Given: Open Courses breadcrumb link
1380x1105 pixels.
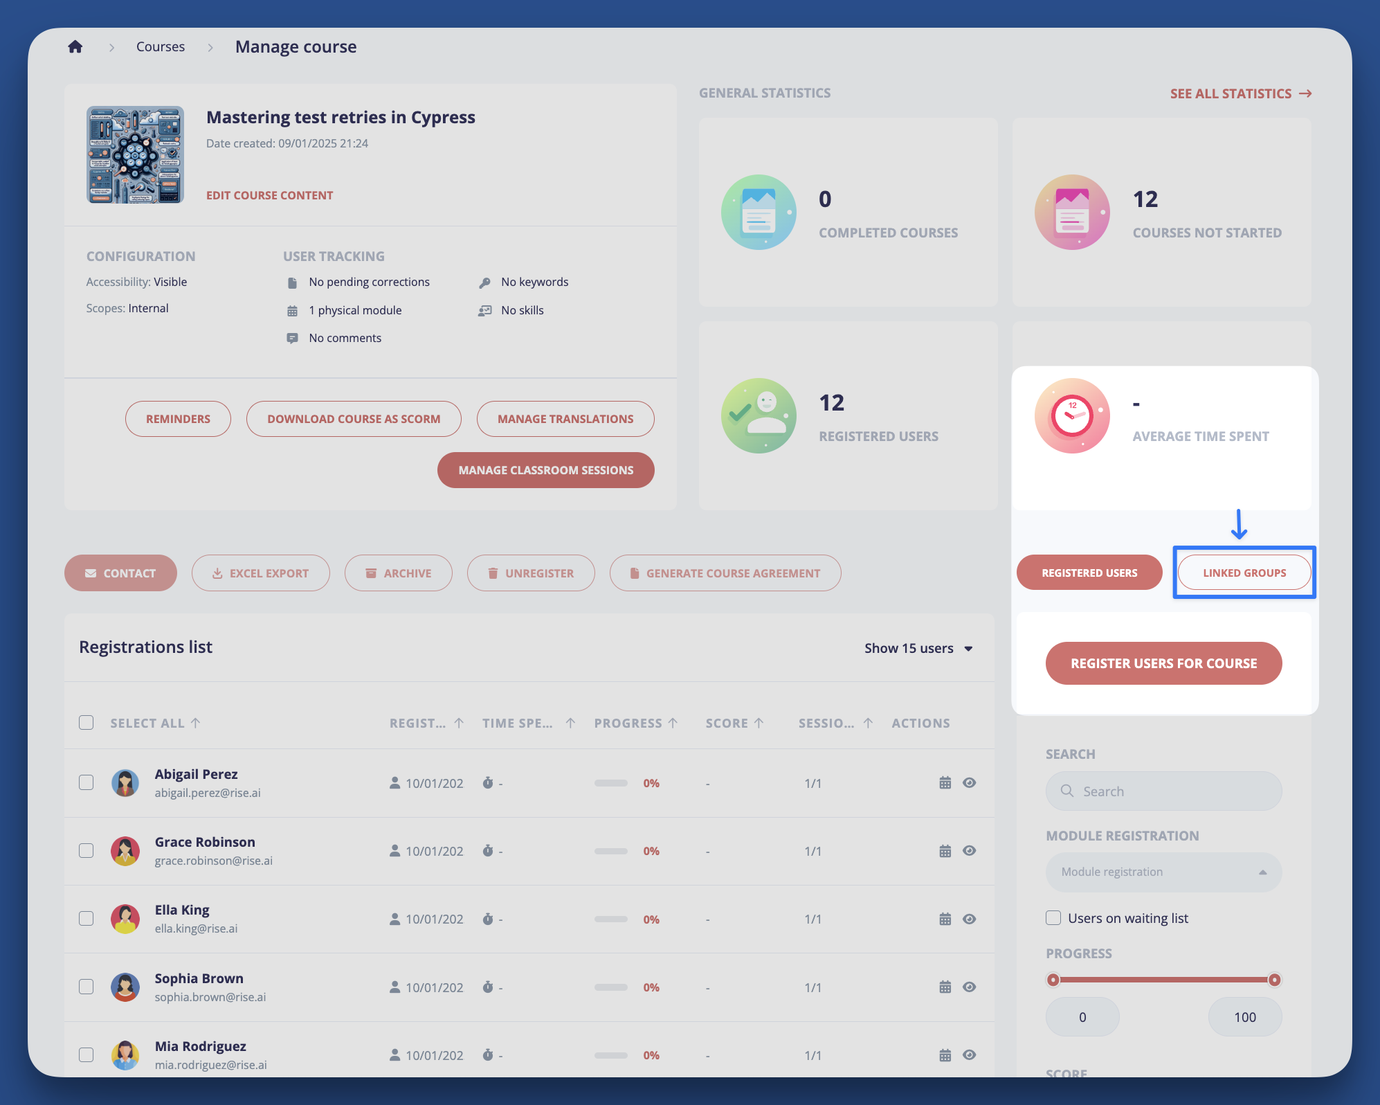Looking at the screenshot, I should [161, 46].
